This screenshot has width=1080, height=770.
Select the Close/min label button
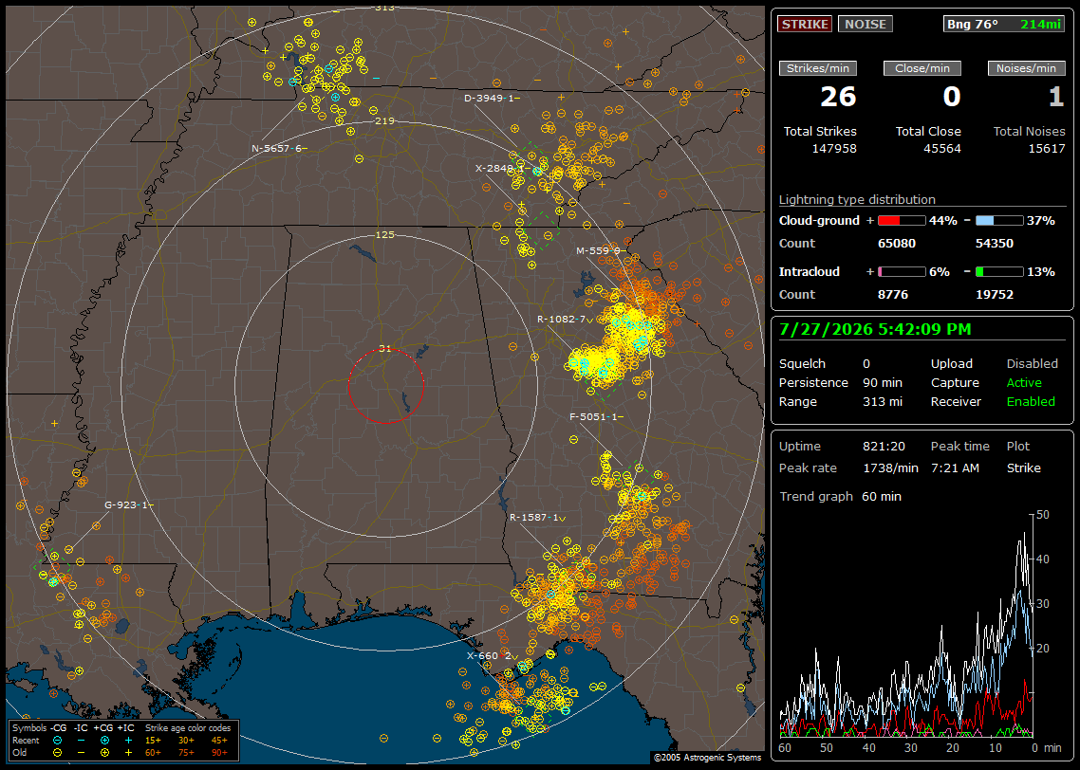pyautogui.click(x=922, y=68)
